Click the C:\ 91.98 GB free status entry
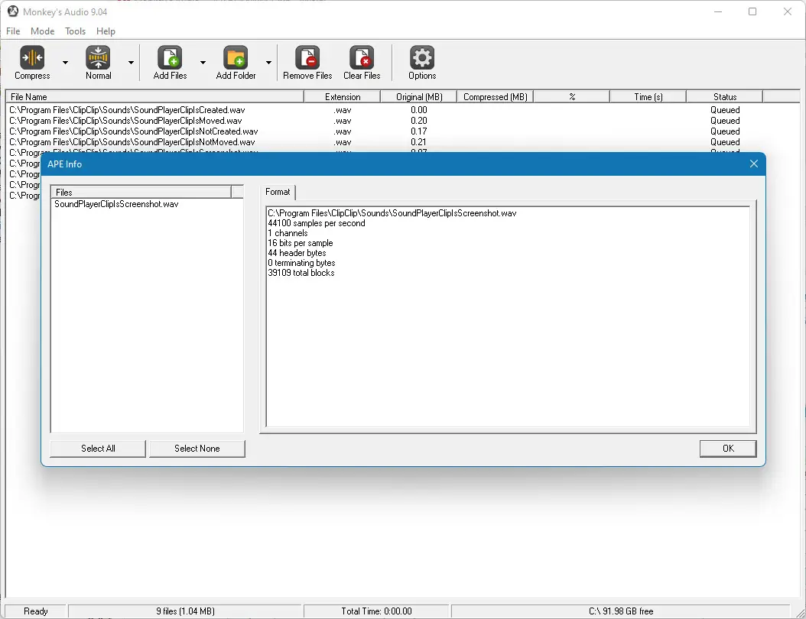 (x=621, y=611)
